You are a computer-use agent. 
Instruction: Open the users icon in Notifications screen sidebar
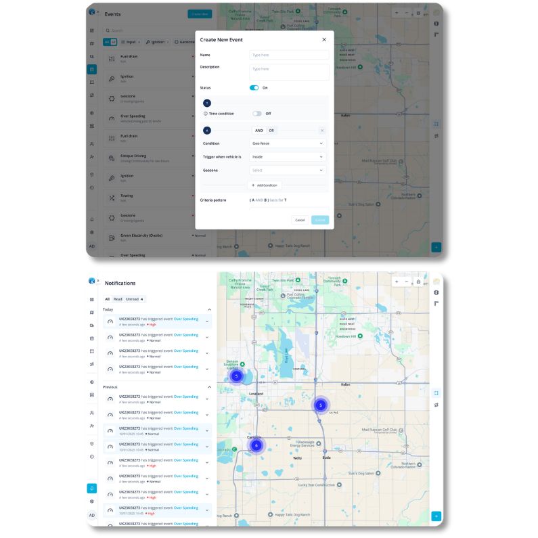point(92,413)
